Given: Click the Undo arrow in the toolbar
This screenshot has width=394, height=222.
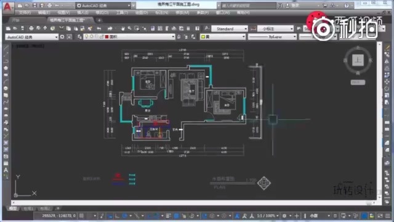Looking at the screenshot, I should pos(98,28).
